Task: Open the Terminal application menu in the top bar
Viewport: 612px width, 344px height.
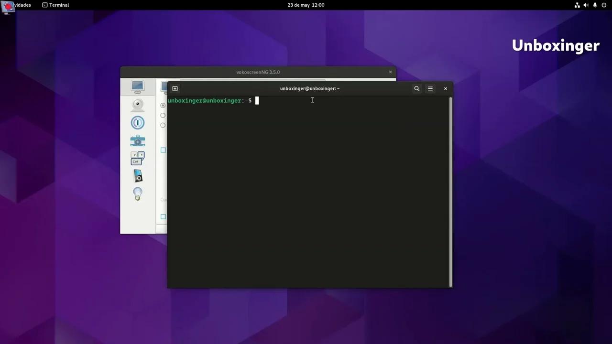Action: coord(55,5)
